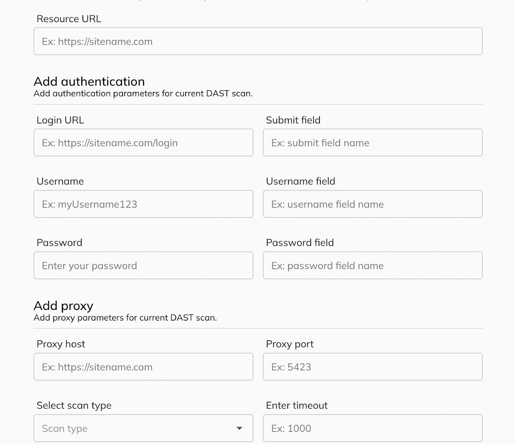515x444 pixels.
Task: Click the 'Enter timeout' label text
Action: [297, 405]
